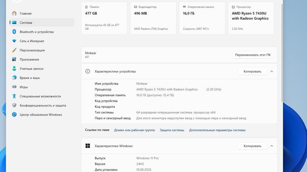
Task: Click the AMD Radeon (TM) Graphics text
Action: pos(151,29)
